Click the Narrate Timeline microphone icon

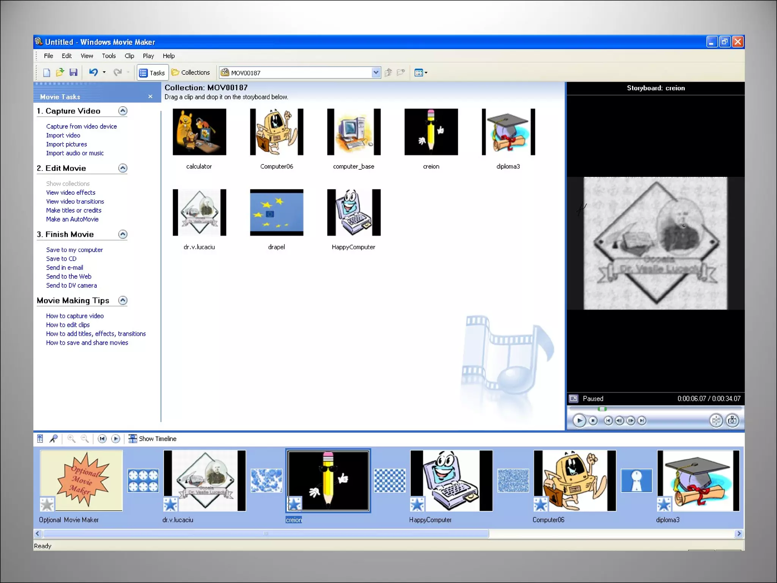pos(54,439)
